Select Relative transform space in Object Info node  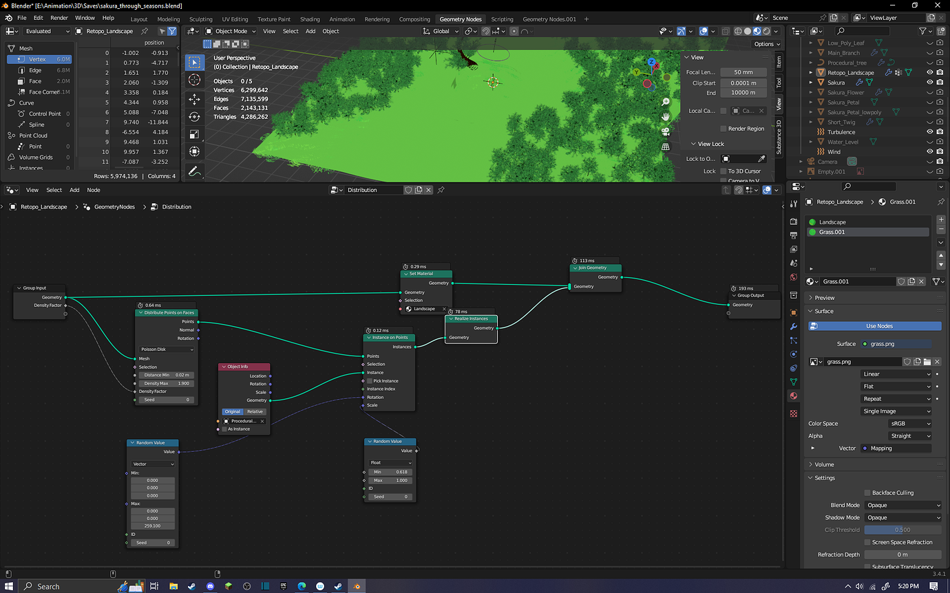255,411
